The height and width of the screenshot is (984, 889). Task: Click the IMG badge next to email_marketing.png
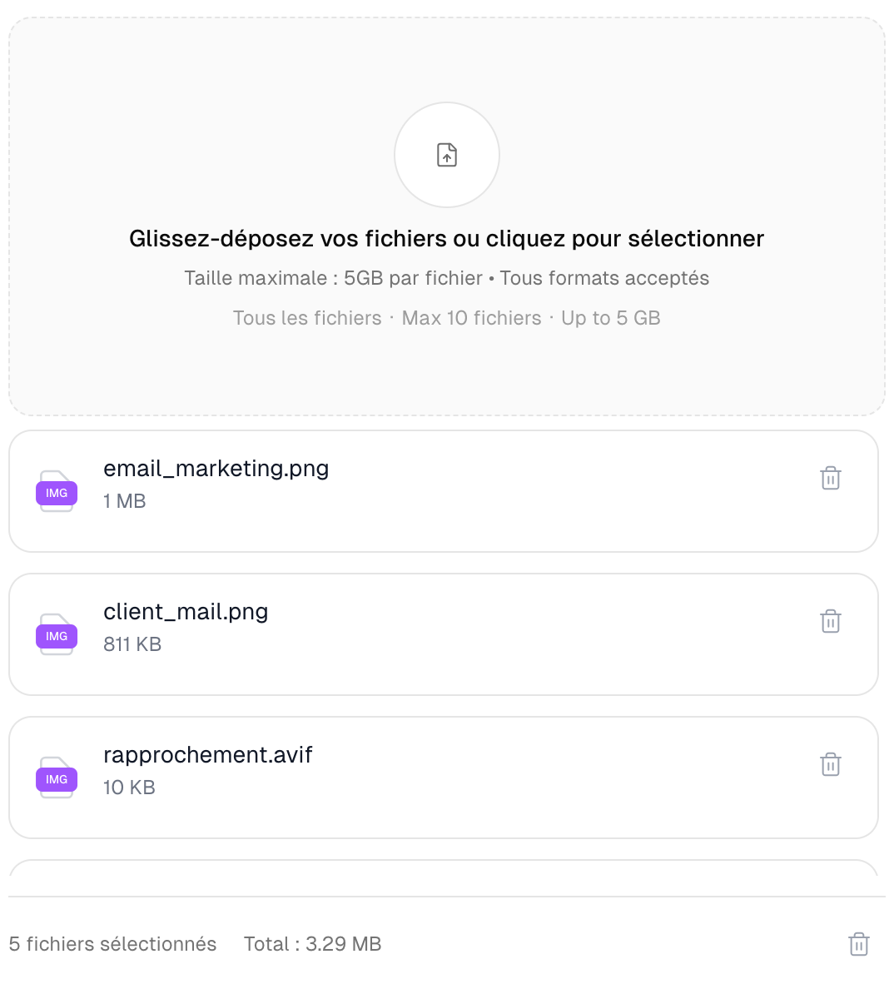coord(57,493)
